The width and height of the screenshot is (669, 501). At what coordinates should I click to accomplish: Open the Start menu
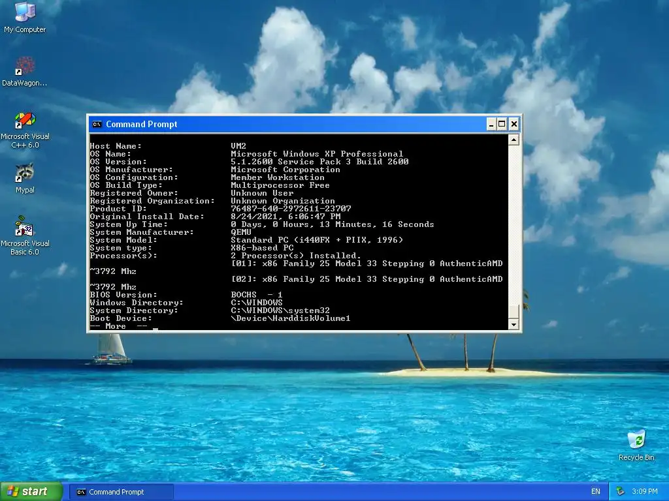tap(31, 492)
